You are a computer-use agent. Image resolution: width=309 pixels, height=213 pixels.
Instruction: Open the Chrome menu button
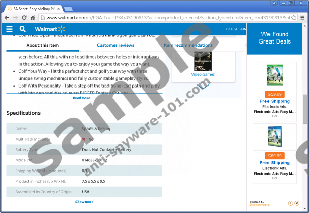click(301, 17)
